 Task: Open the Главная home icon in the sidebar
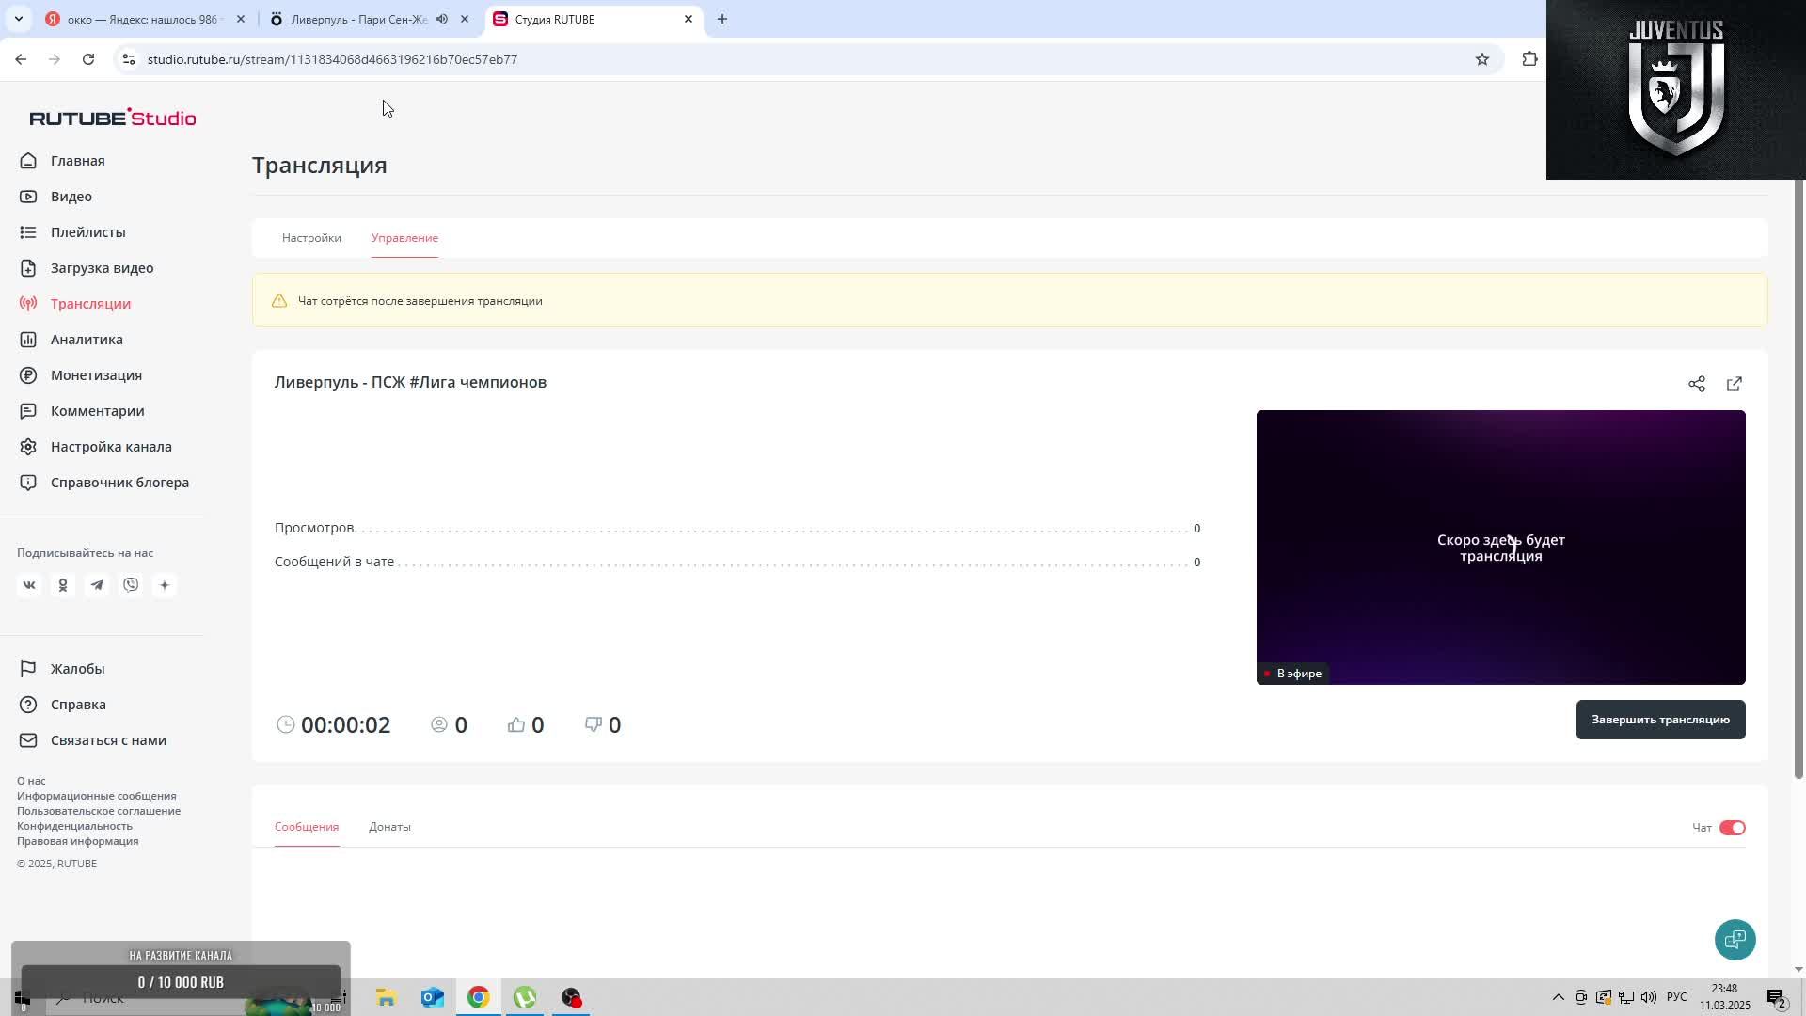point(28,161)
